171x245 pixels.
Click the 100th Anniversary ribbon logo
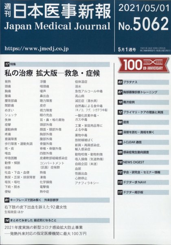143,65
